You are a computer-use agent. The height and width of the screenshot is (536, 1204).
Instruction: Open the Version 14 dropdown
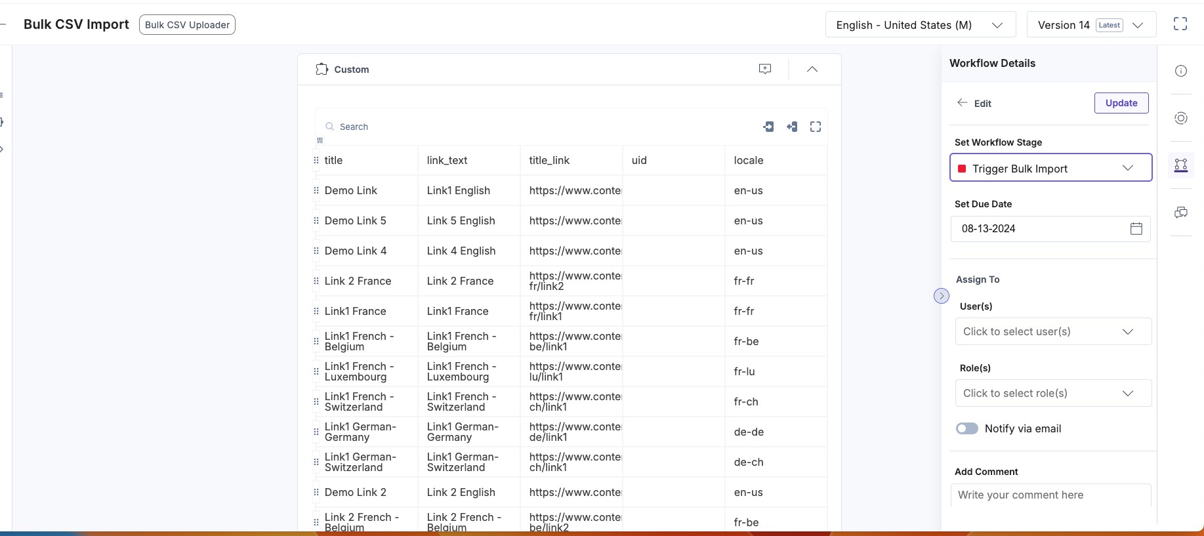(x=1092, y=25)
